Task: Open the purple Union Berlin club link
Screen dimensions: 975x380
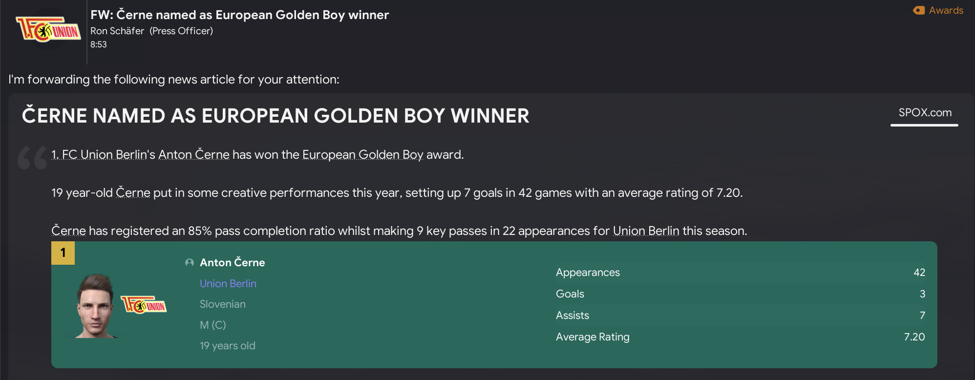Action: click(x=228, y=284)
